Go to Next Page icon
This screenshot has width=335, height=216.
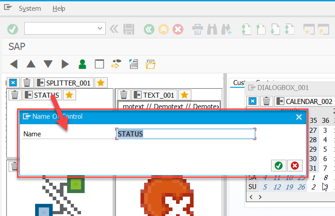[x=275, y=29]
